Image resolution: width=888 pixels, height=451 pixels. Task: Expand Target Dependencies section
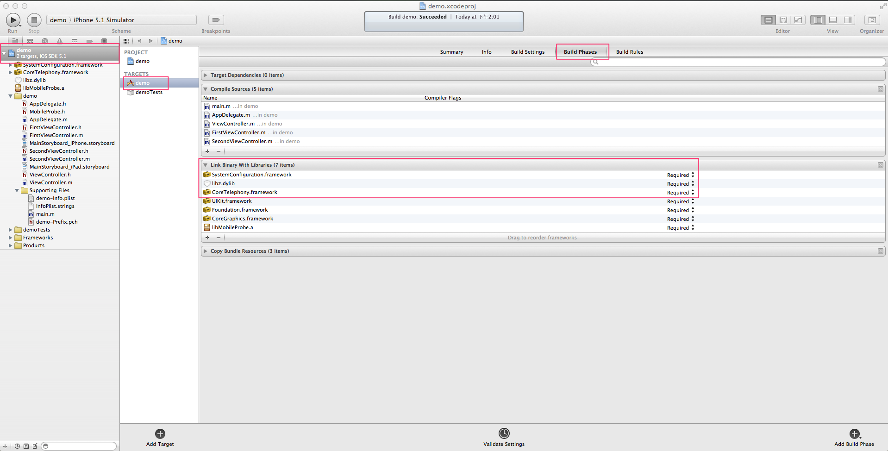[206, 75]
